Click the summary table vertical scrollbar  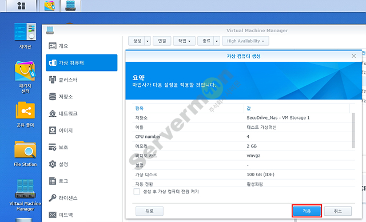point(353,130)
